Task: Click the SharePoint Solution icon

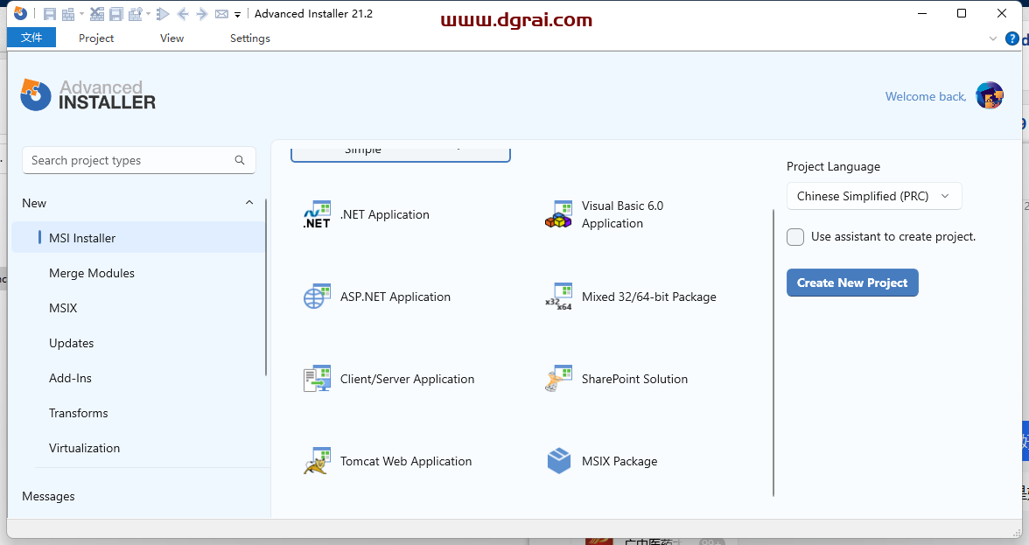Action: click(x=558, y=379)
